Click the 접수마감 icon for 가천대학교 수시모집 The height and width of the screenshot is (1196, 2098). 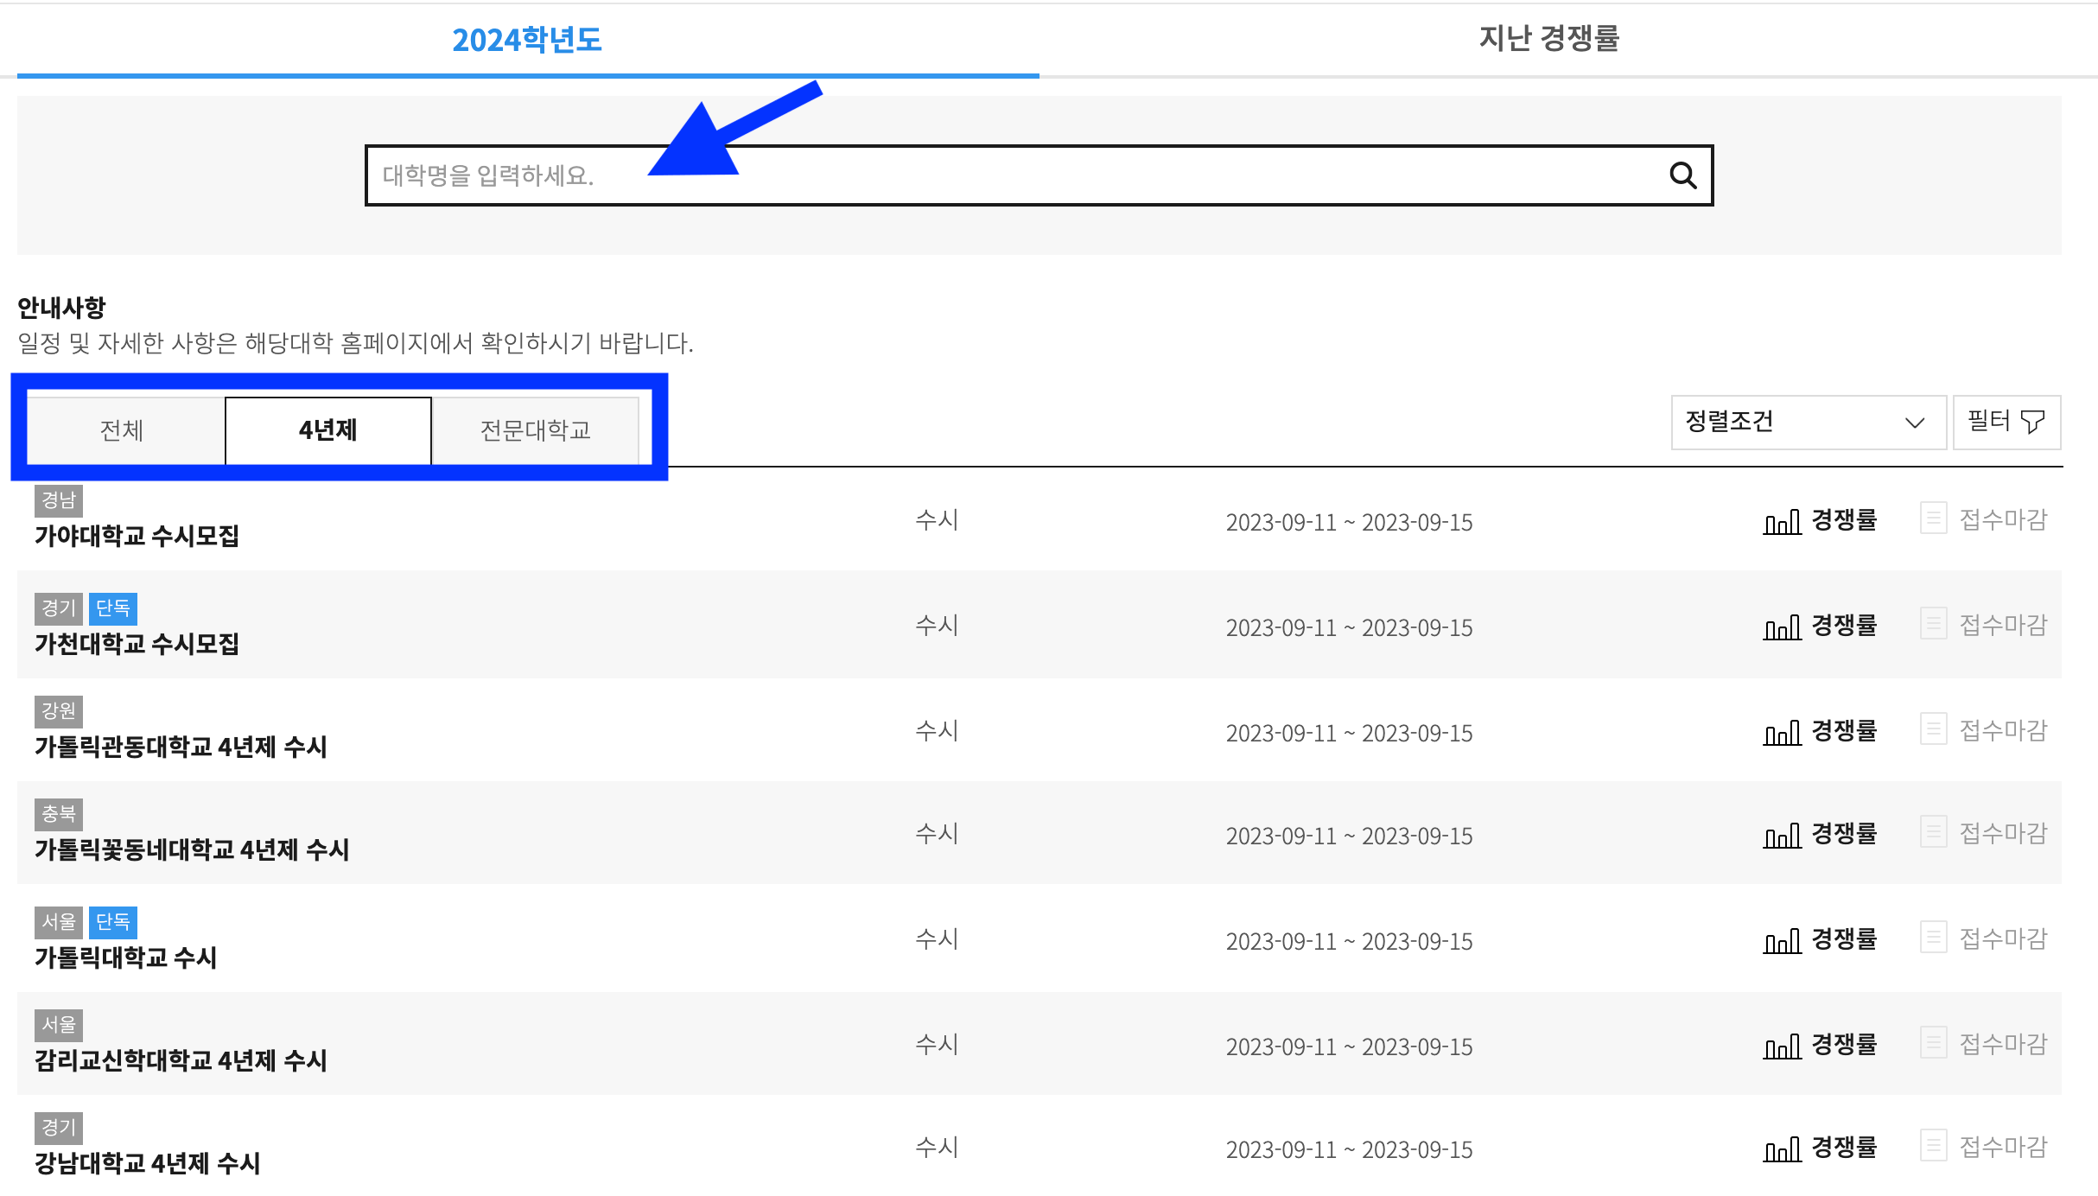[1933, 626]
